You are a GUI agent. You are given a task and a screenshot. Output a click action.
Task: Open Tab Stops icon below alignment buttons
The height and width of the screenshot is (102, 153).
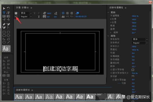pos(63,17)
